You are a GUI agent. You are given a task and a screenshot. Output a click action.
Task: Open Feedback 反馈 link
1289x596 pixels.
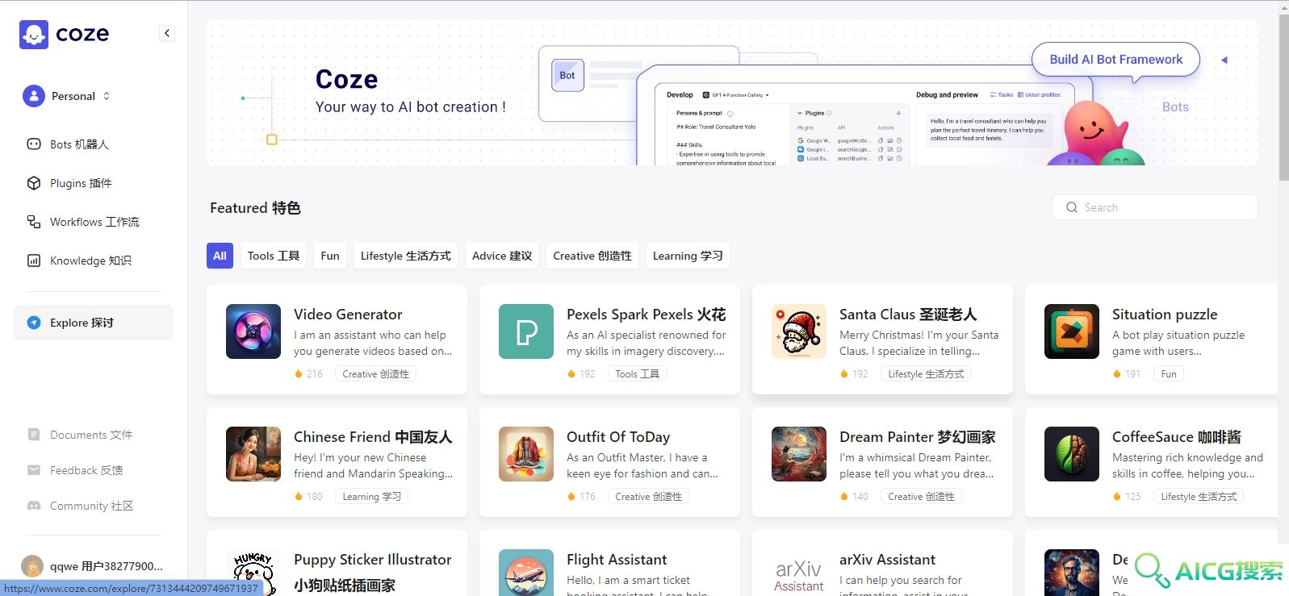click(x=86, y=470)
